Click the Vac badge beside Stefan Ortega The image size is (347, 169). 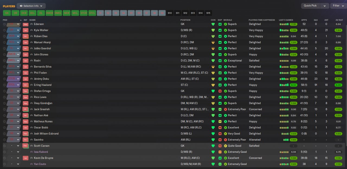tap(25, 91)
